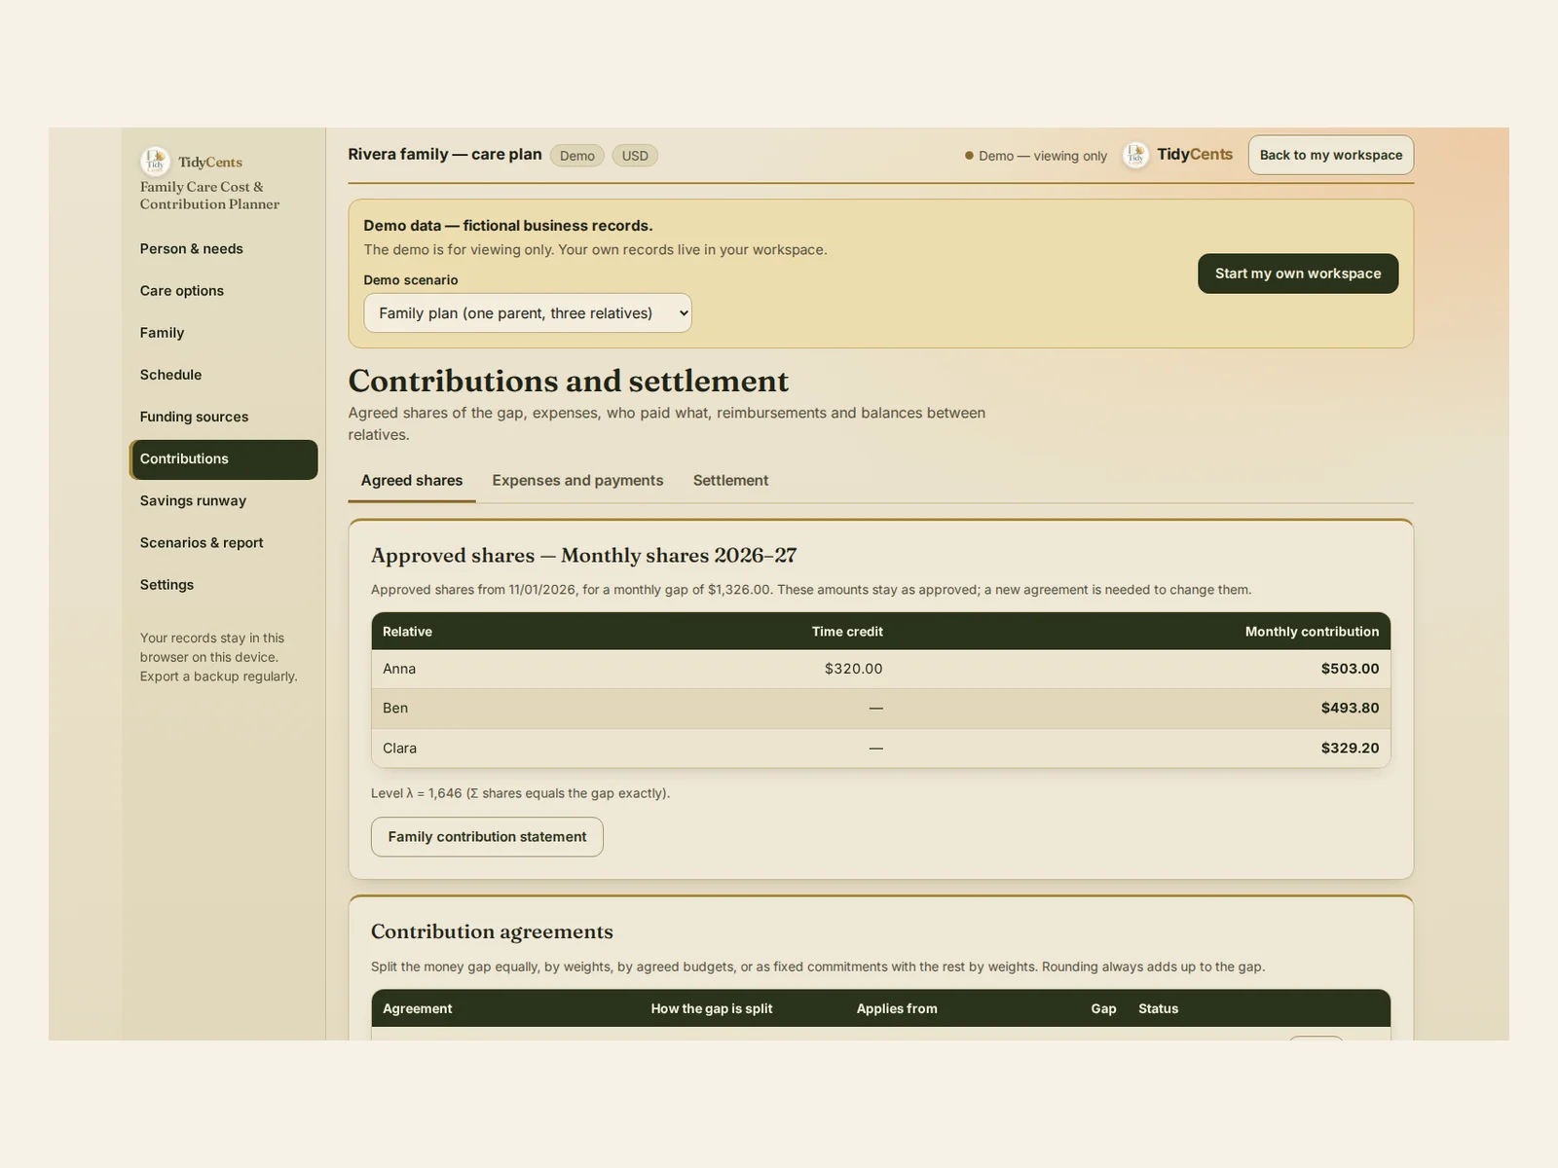Click the TidyCents logo icon in the header

pos(1135,155)
